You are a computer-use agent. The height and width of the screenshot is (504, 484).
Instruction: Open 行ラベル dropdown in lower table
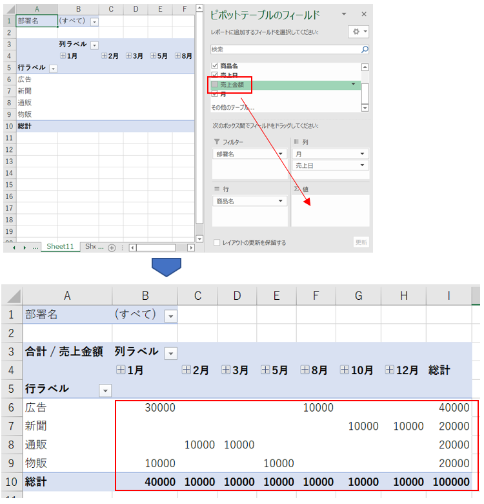(x=105, y=390)
